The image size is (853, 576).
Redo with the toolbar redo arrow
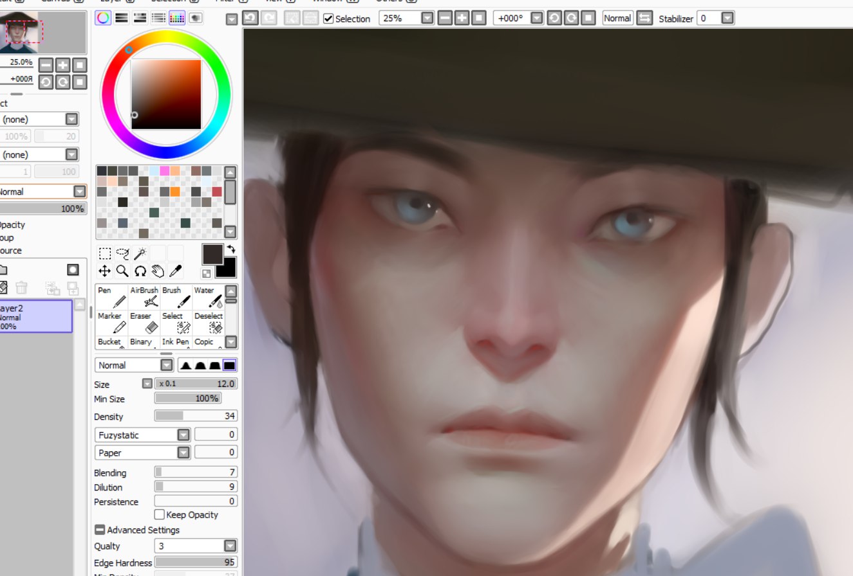[x=268, y=18]
